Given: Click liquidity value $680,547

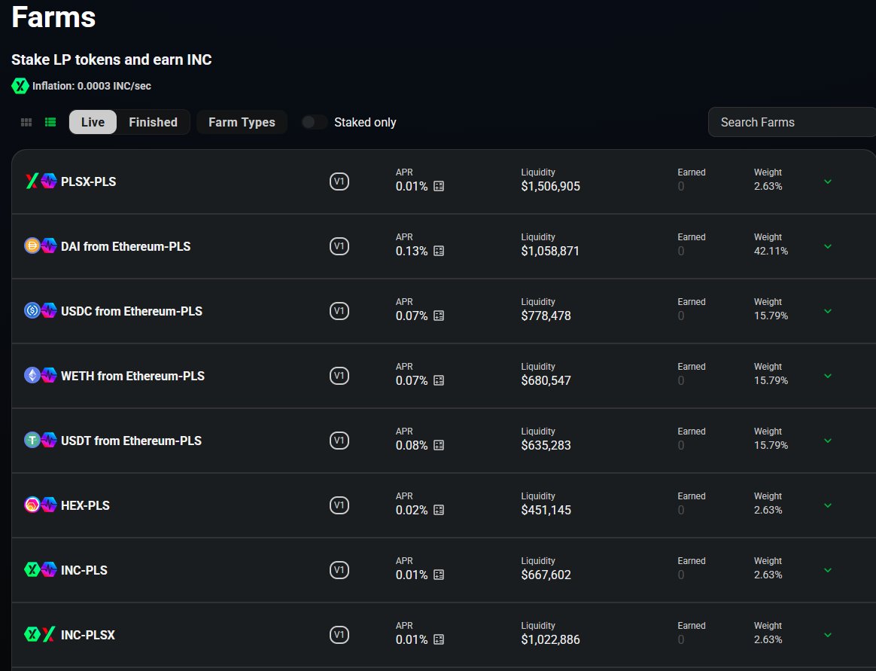Looking at the screenshot, I should click(546, 381).
